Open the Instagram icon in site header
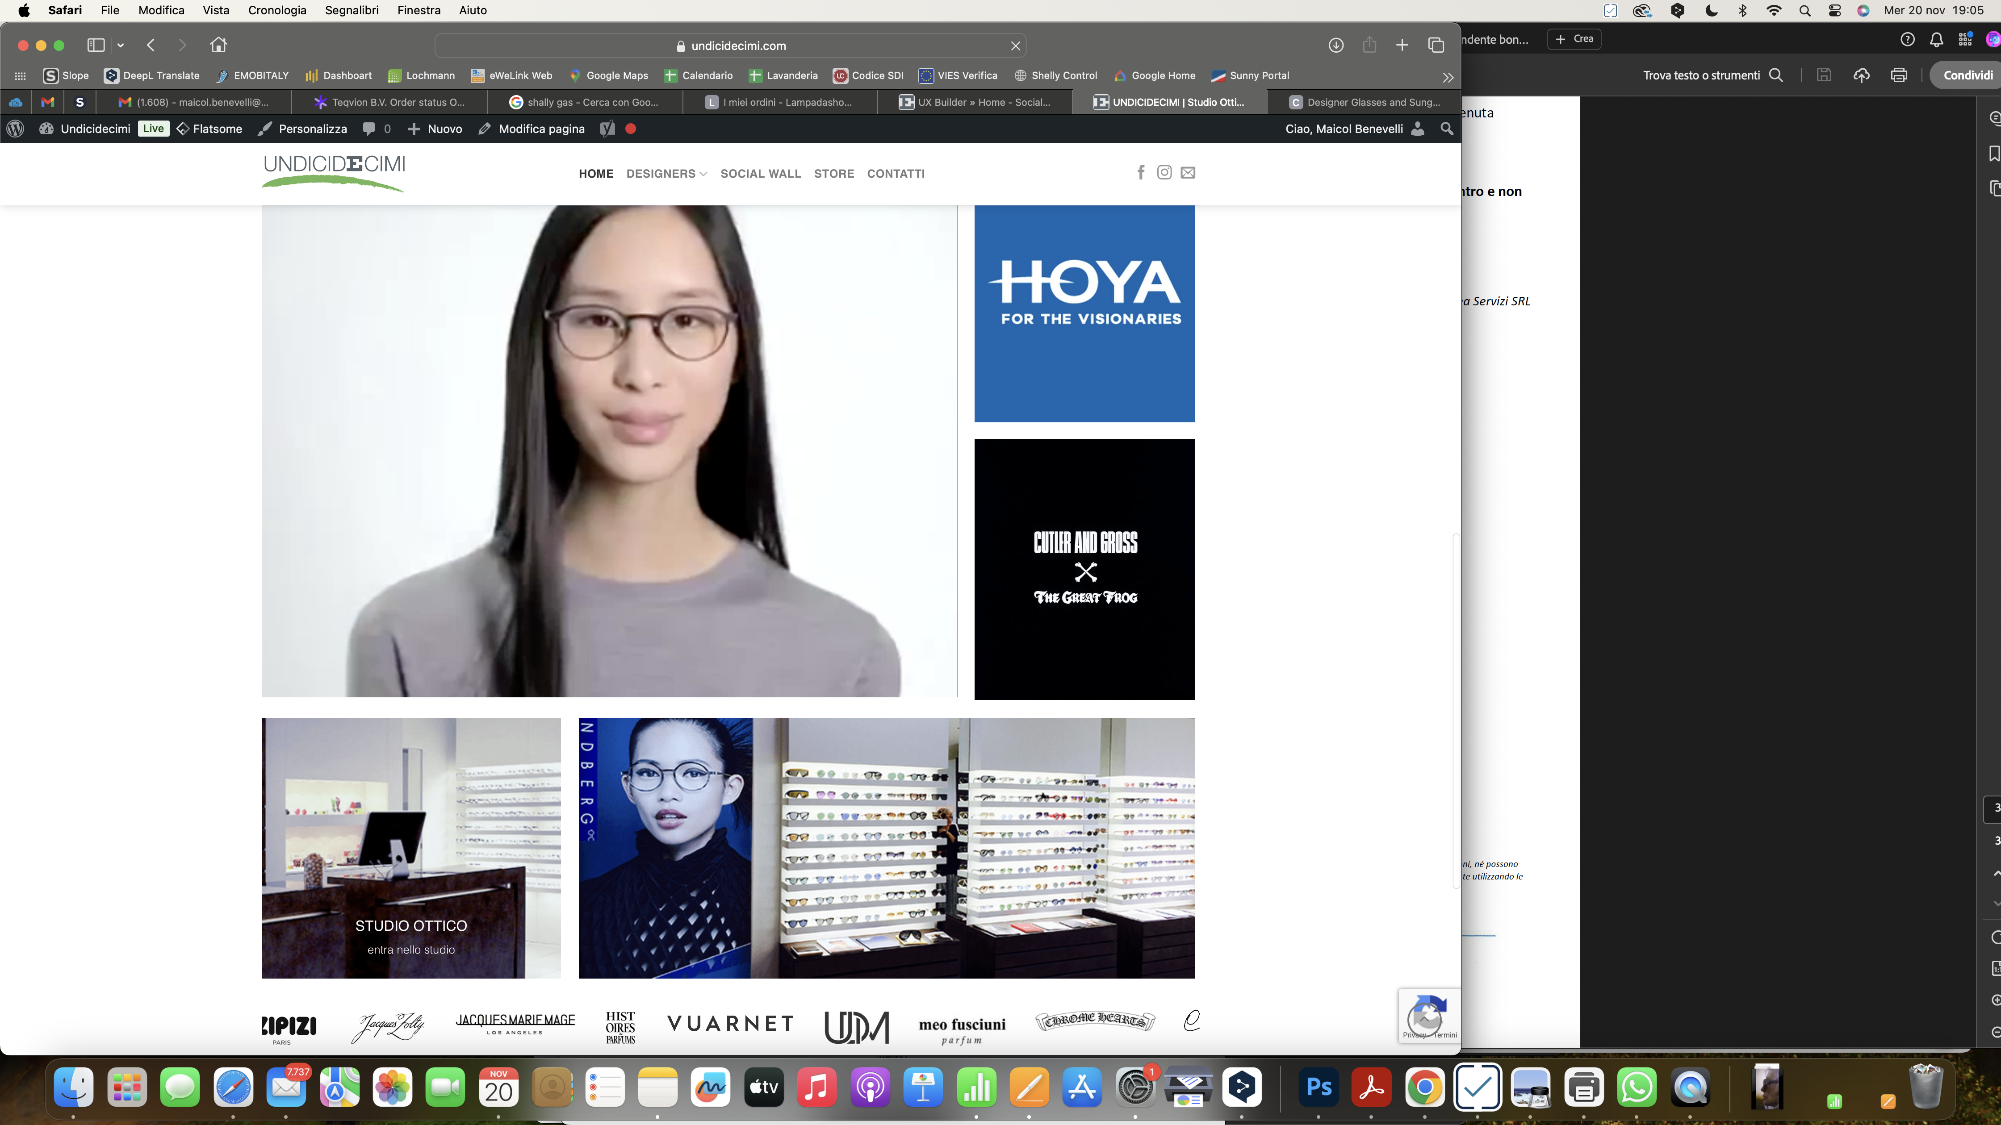This screenshot has width=2001, height=1125. coord(1164,172)
